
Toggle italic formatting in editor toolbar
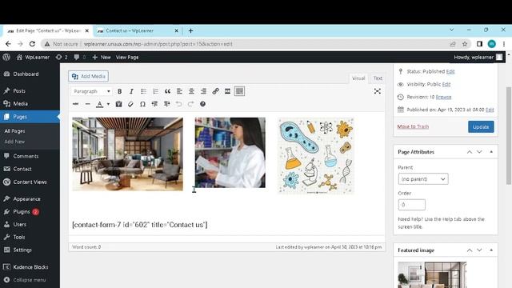pyautogui.click(x=131, y=91)
